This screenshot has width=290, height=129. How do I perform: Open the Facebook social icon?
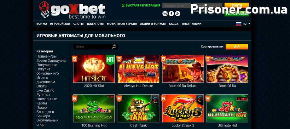click(x=171, y=14)
